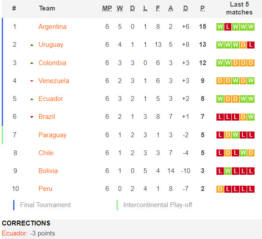The image size is (262, 239).
Task: Click Uruguay's green up-arrow rank icon
Action: [x=32, y=45]
